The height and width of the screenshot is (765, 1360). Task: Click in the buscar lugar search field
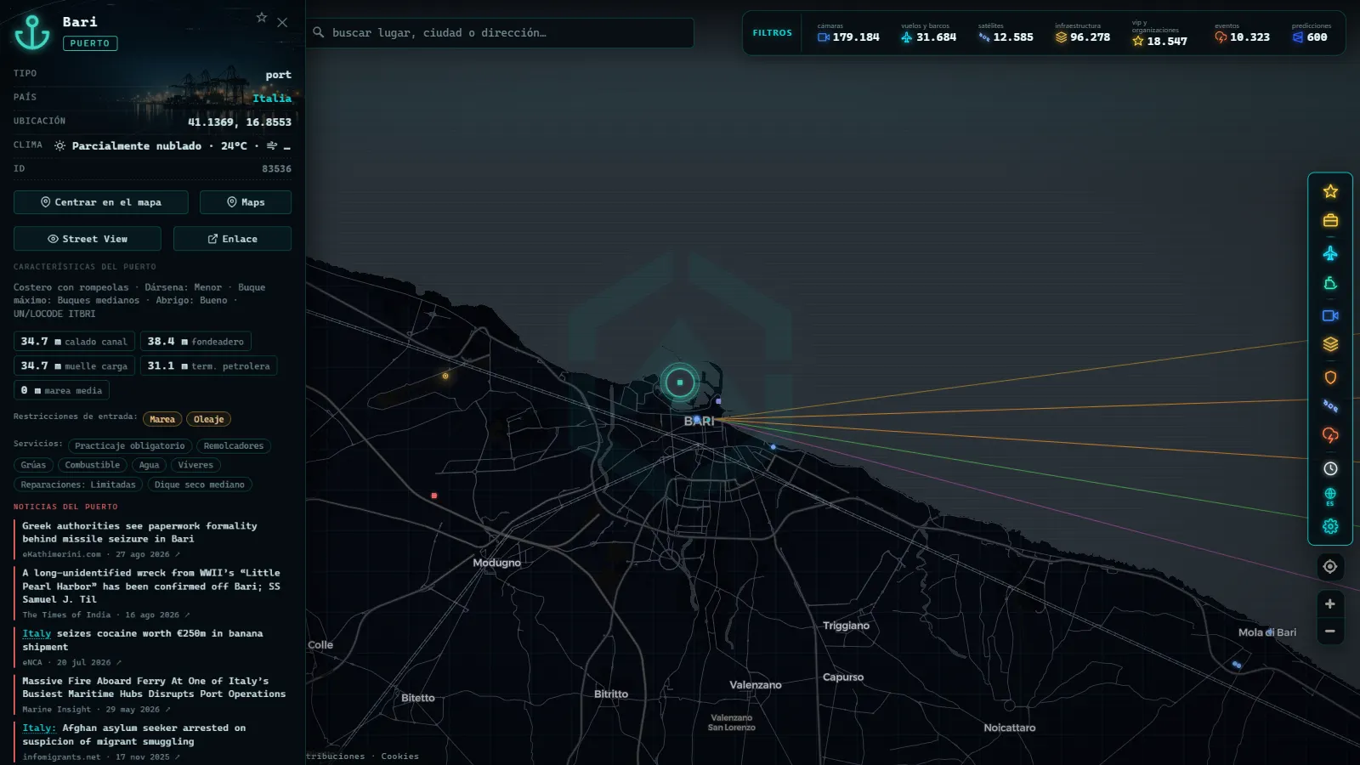[x=500, y=33]
